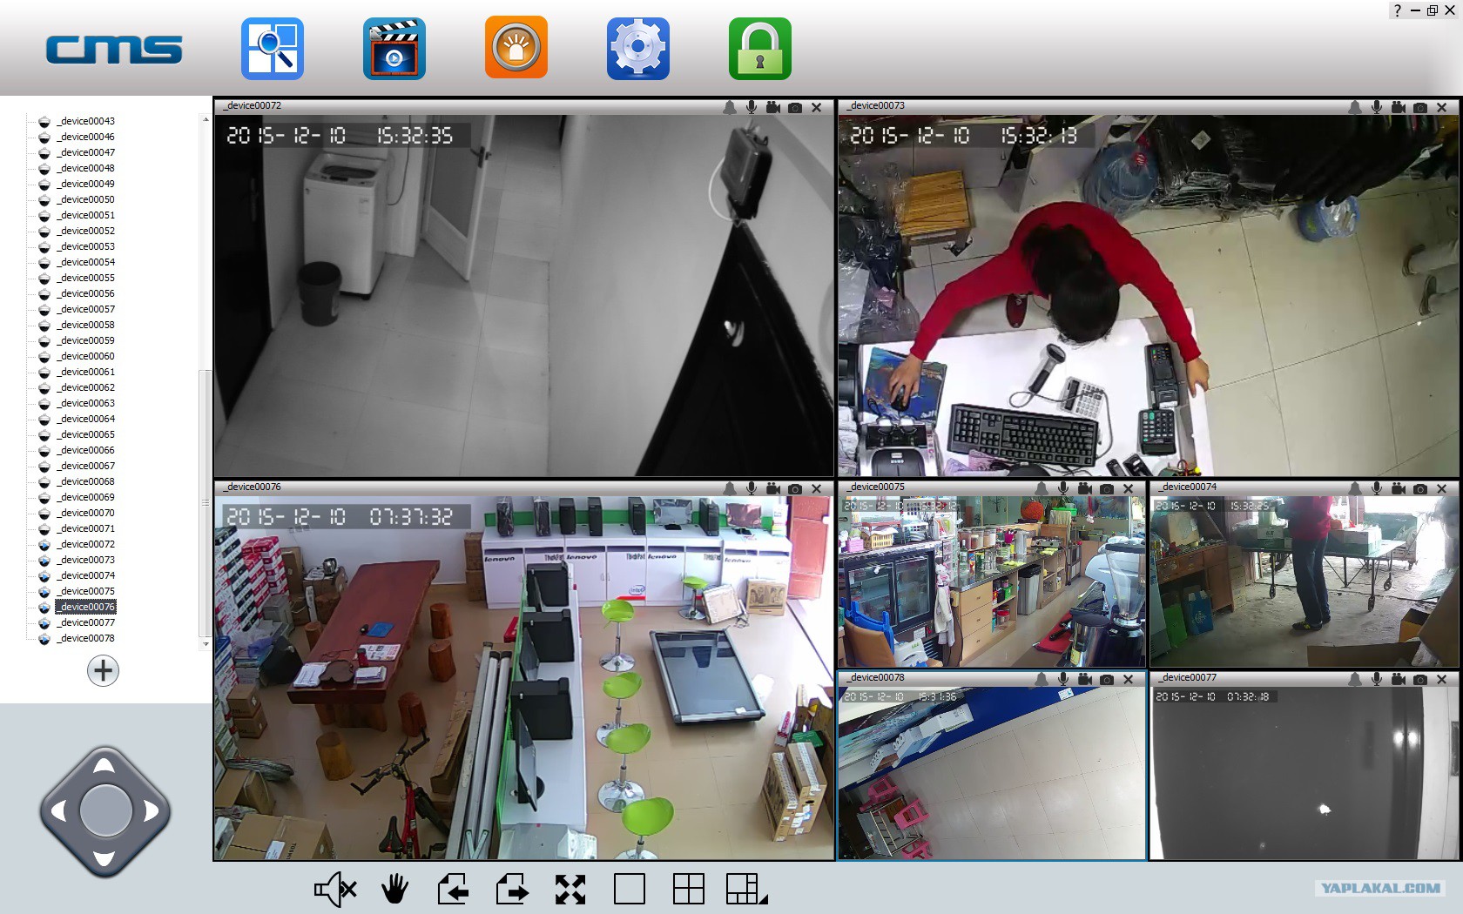The width and height of the screenshot is (1463, 914).
Task: Pan the camera right with the PTZ arrow
Action: pyautogui.click(x=152, y=811)
